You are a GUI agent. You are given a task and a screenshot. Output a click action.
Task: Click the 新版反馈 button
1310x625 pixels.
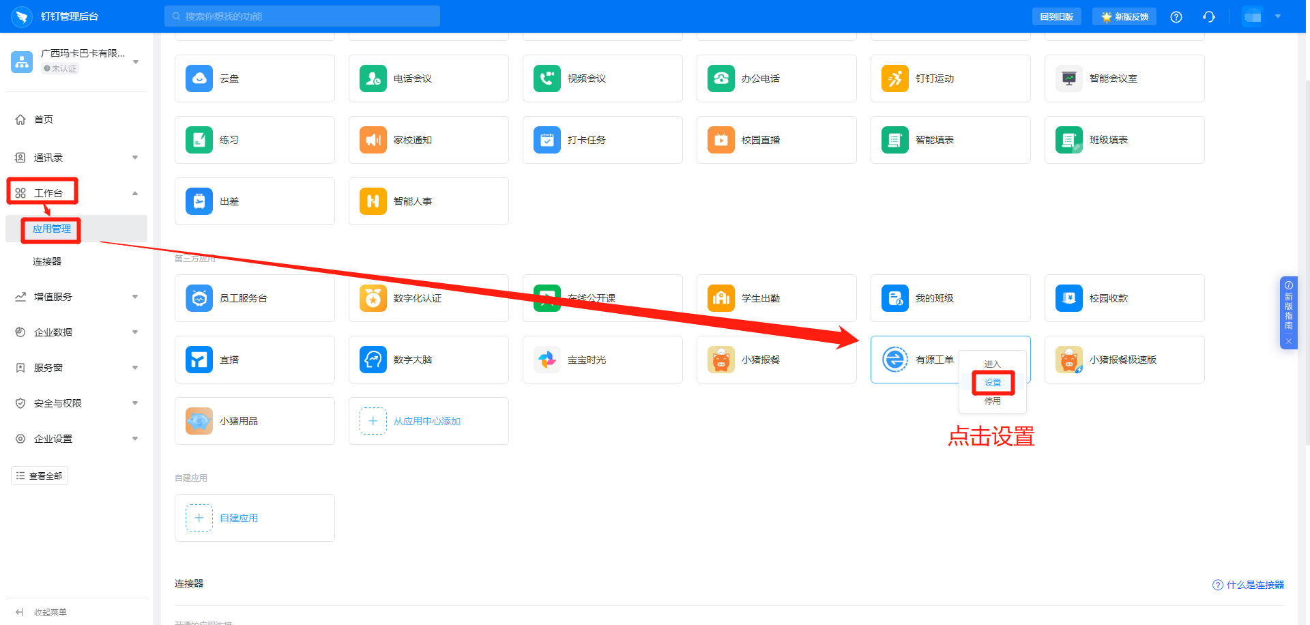pyautogui.click(x=1124, y=16)
